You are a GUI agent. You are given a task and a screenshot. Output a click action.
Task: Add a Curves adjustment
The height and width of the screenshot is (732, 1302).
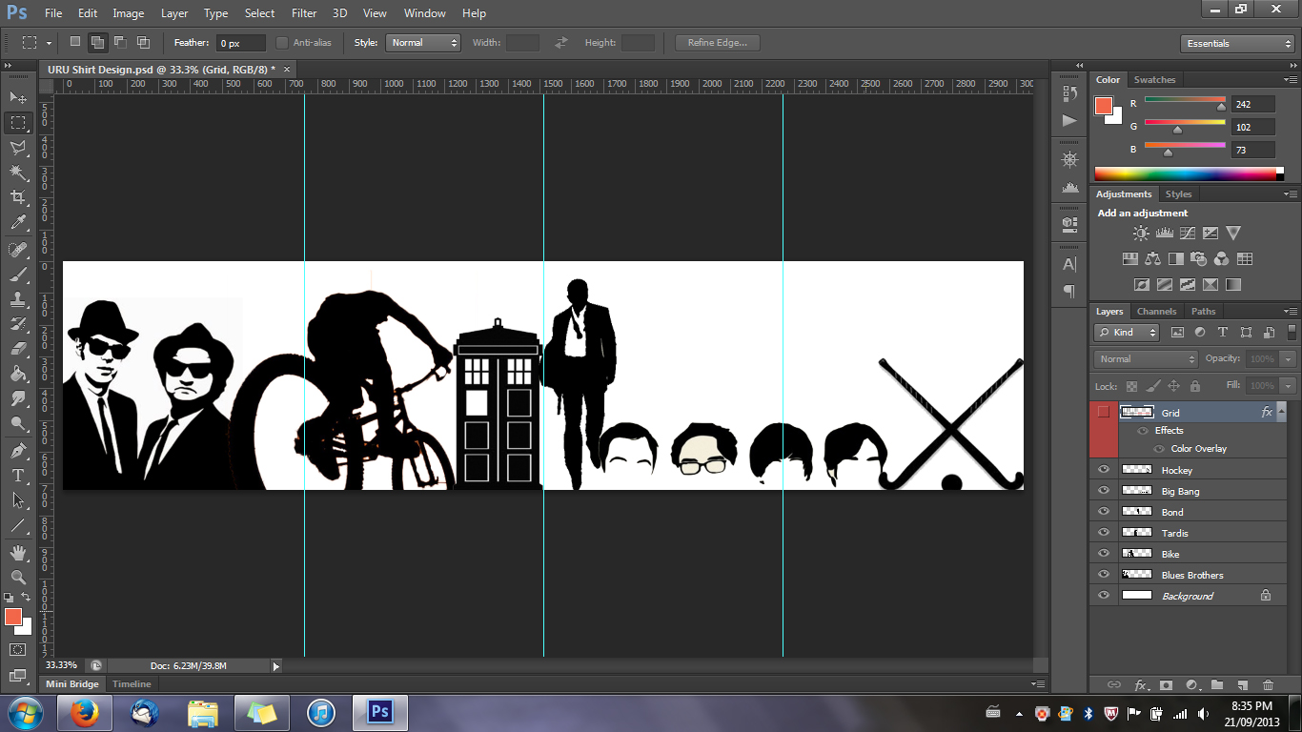coord(1188,233)
